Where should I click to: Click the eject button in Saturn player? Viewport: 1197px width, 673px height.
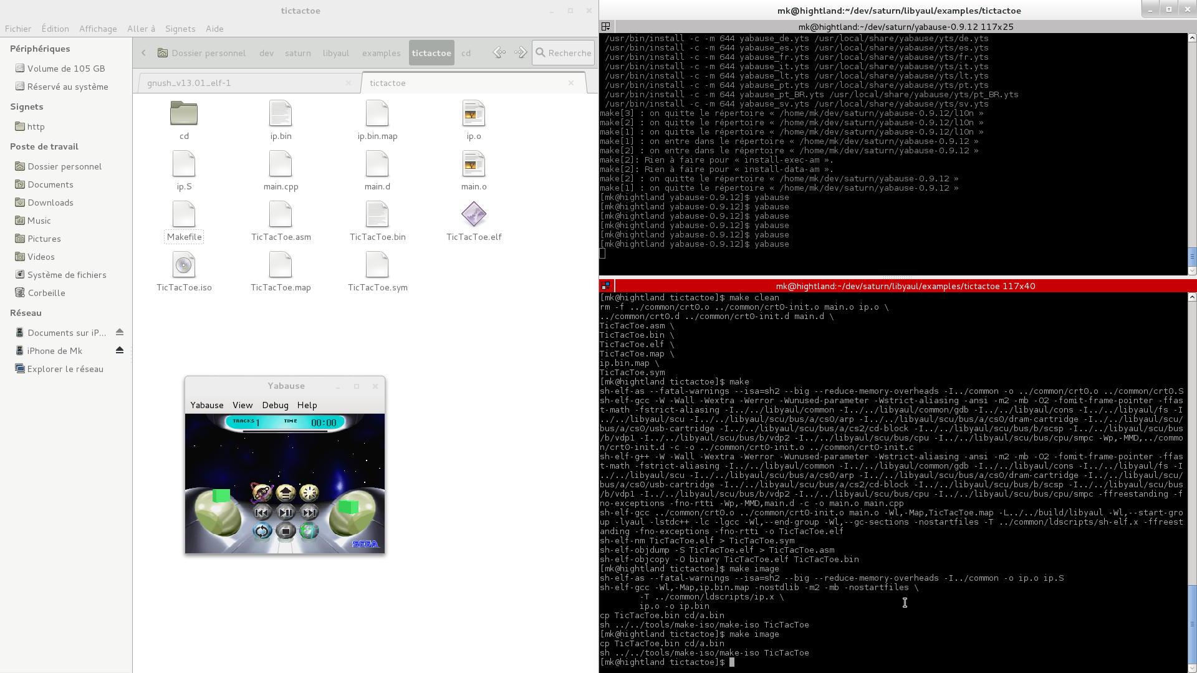pyautogui.click(x=286, y=494)
